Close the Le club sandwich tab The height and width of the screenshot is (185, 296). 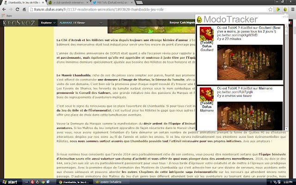point(87,3)
